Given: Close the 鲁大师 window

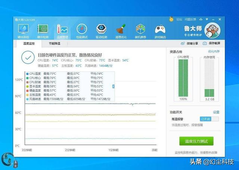Looking at the screenshot, I should [x=220, y=19].
